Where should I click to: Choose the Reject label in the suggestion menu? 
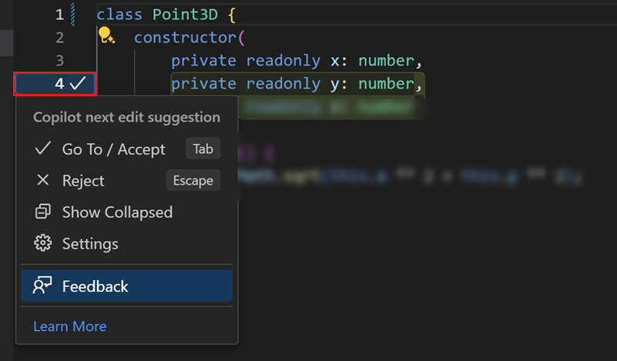click(83, 181)
